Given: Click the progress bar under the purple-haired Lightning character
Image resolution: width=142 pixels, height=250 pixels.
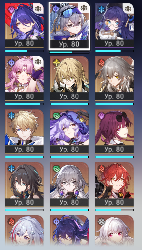Looking at the screenshot, I should 24,51.
